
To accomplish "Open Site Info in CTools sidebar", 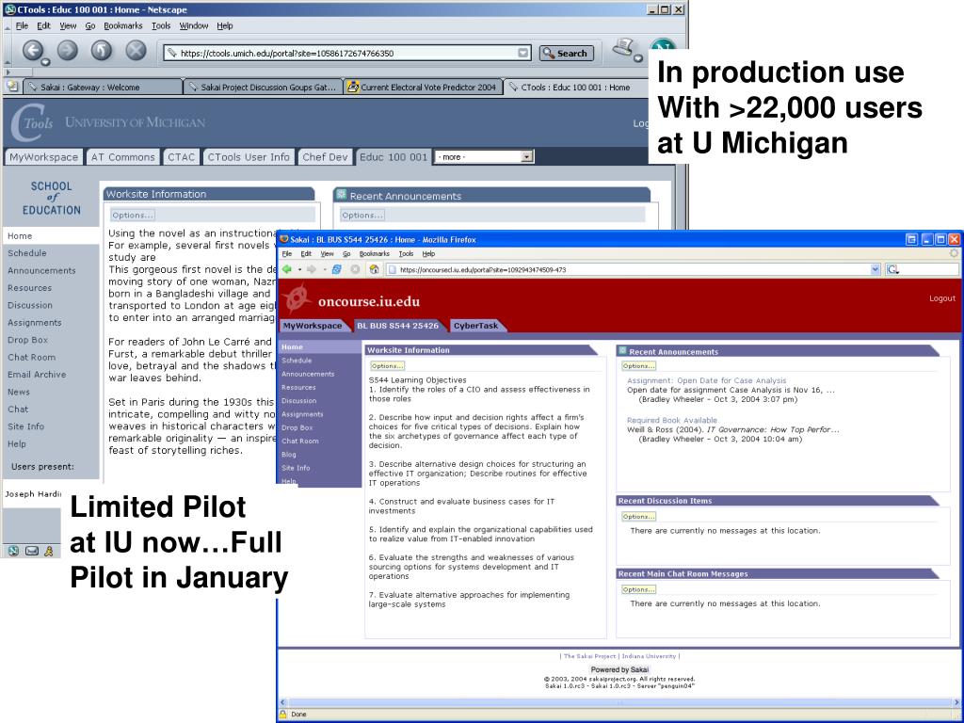I will [x=25, y=426].
